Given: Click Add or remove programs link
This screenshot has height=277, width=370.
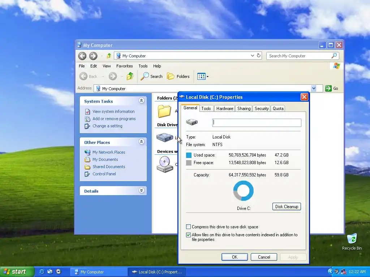Looking at the screenshot, I should (x=114, y=119).
